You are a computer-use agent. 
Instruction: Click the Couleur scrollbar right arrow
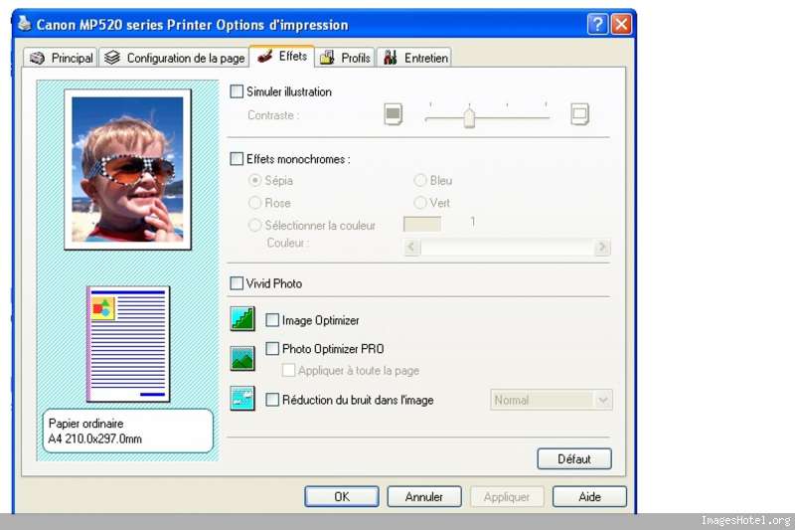click(x=602, y=247)
